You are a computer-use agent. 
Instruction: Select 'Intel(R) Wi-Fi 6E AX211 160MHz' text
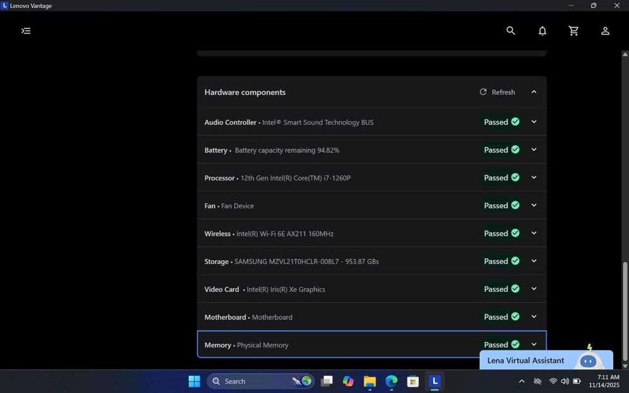(x=285, y=234)
